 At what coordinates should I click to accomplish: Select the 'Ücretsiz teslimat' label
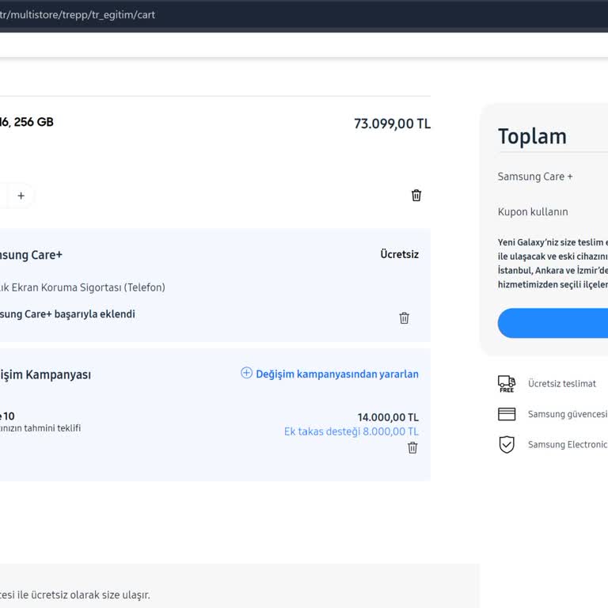pos(561,384)
